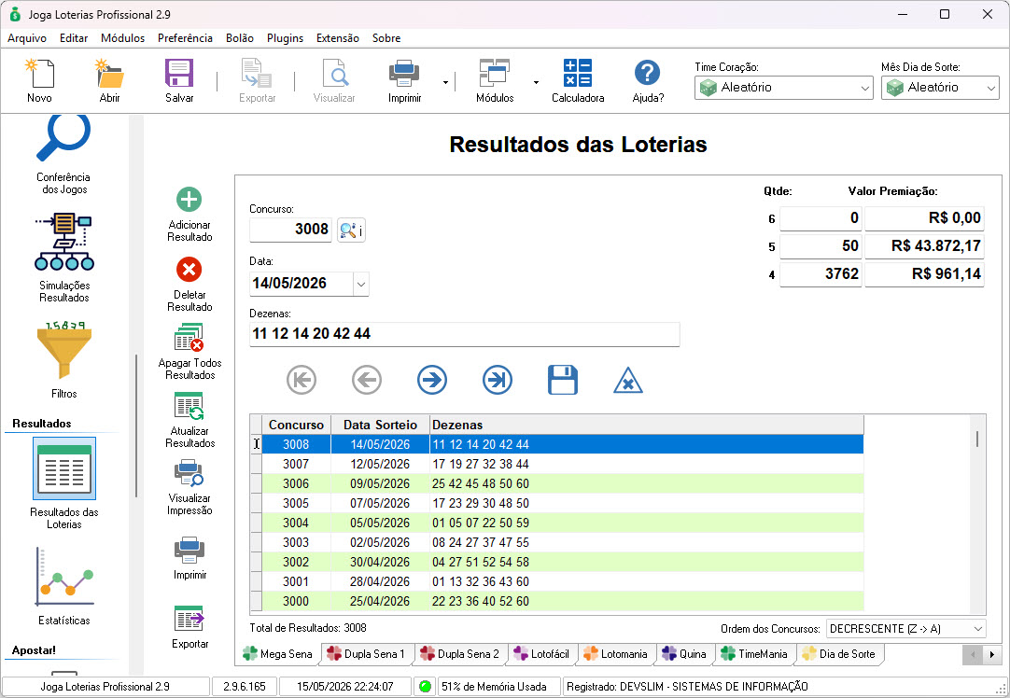The height and width of the screenshot is (698, 1010).
Task: Open the Módulos menu
Action: coord(122,38)
